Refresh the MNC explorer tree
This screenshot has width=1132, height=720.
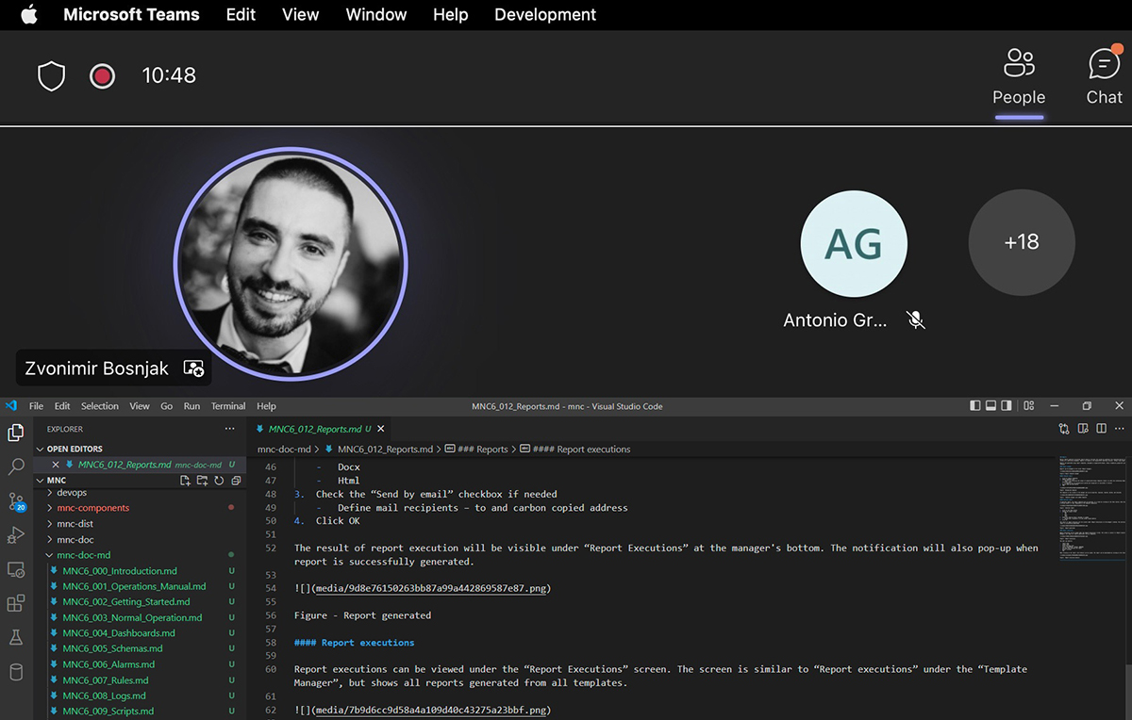point(219,481)
